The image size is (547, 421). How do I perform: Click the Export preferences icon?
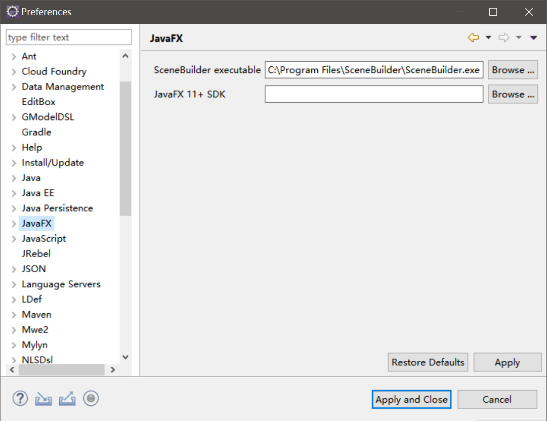(x=67, y=399)
